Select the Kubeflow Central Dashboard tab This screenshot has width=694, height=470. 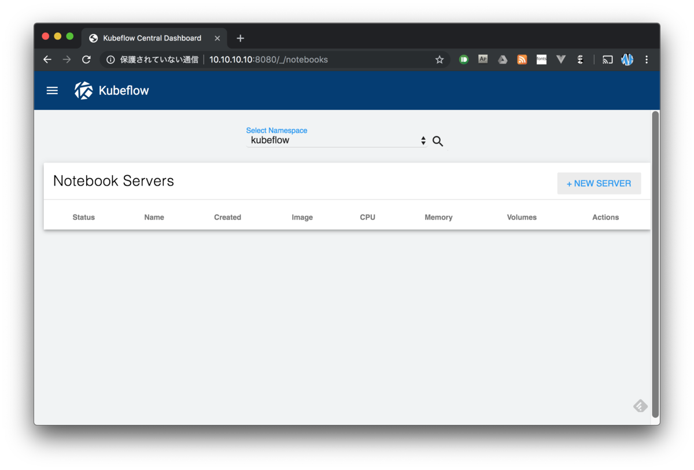point(154,38)
